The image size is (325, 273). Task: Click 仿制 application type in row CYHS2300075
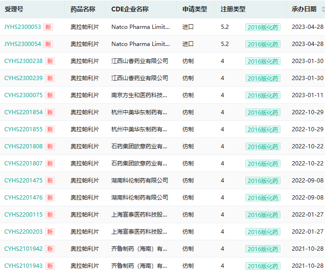(x=188, y=95)
